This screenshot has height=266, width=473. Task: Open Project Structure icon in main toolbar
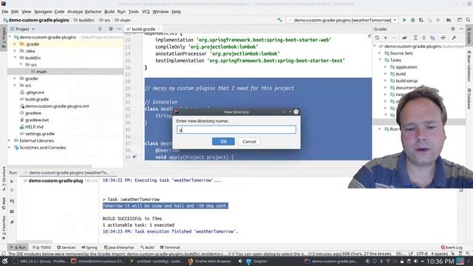point(449,20)
